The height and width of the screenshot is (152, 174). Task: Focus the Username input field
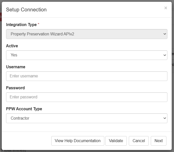click(87, 76)
